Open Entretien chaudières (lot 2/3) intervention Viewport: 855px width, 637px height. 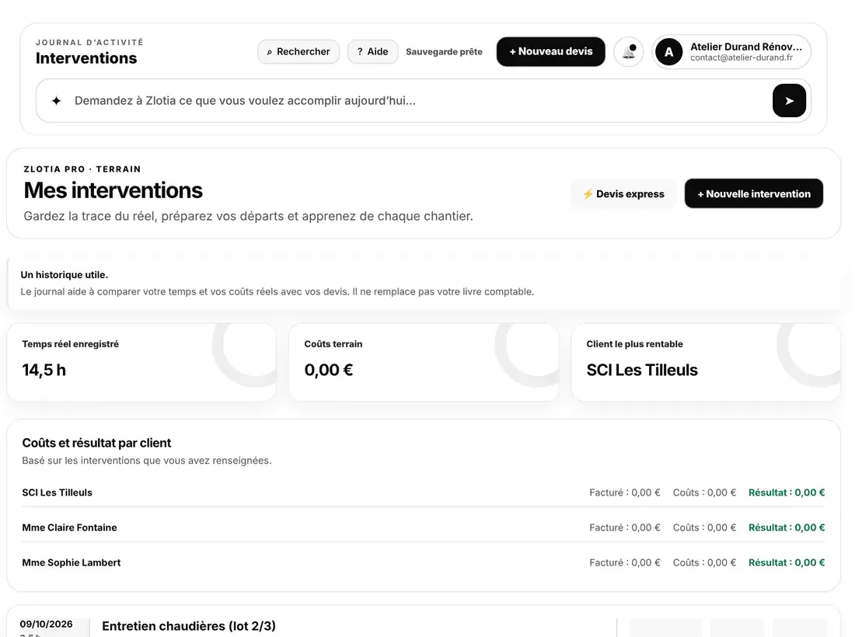(x=189, y=625)
